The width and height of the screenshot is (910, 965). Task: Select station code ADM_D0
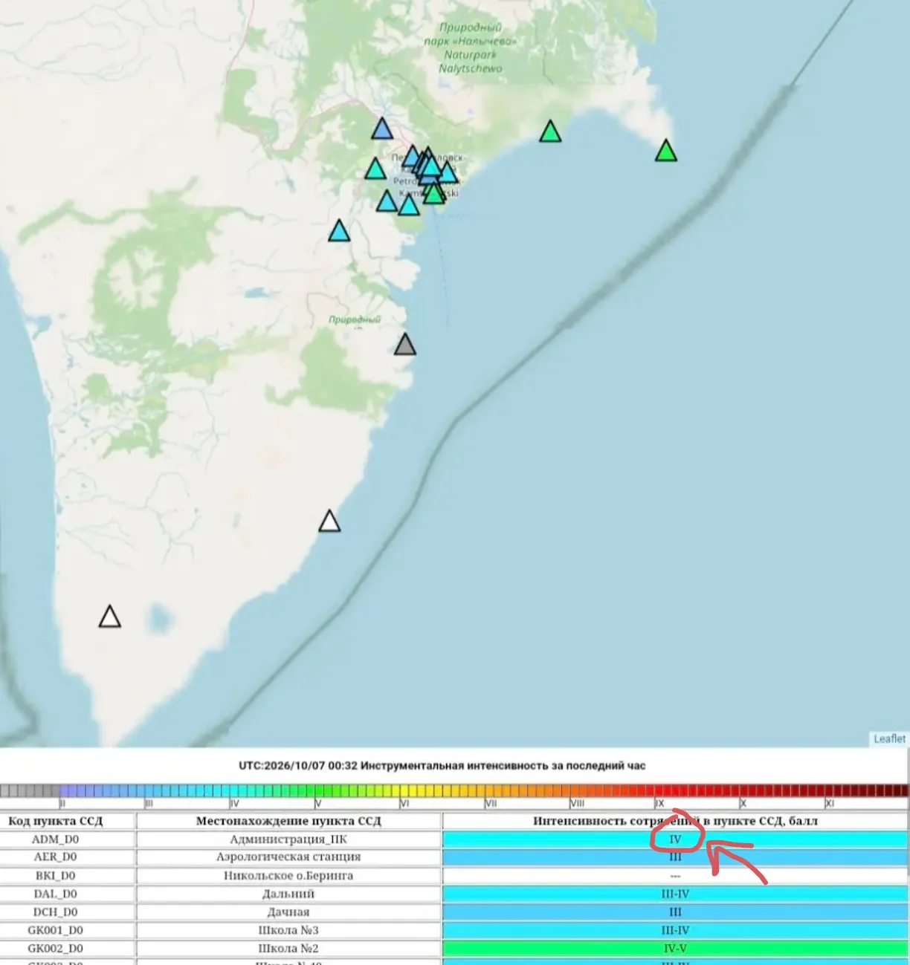pyautogui.click(x=56, y=839)
